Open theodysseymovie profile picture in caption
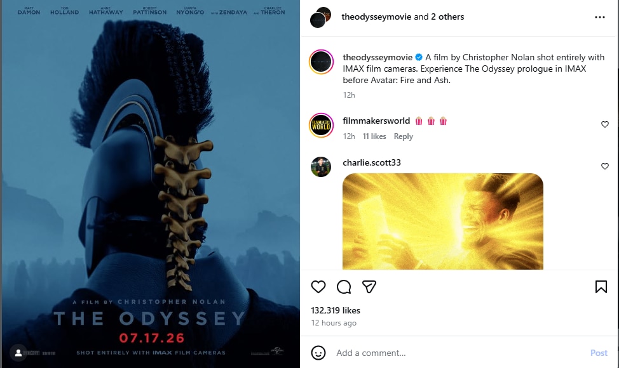 [321, 62]
